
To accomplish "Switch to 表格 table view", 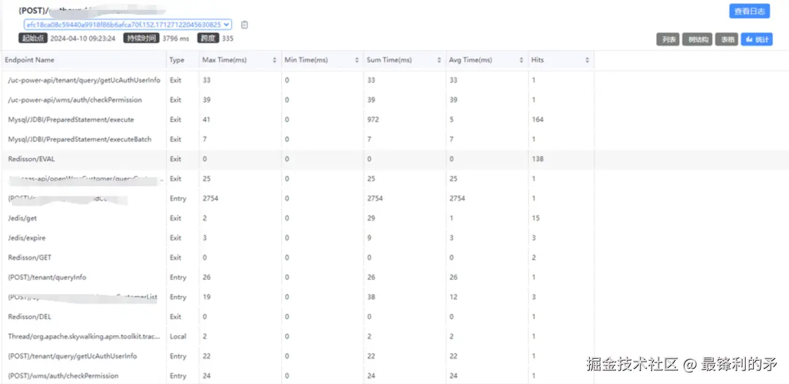I will click(x=727, y=39).
